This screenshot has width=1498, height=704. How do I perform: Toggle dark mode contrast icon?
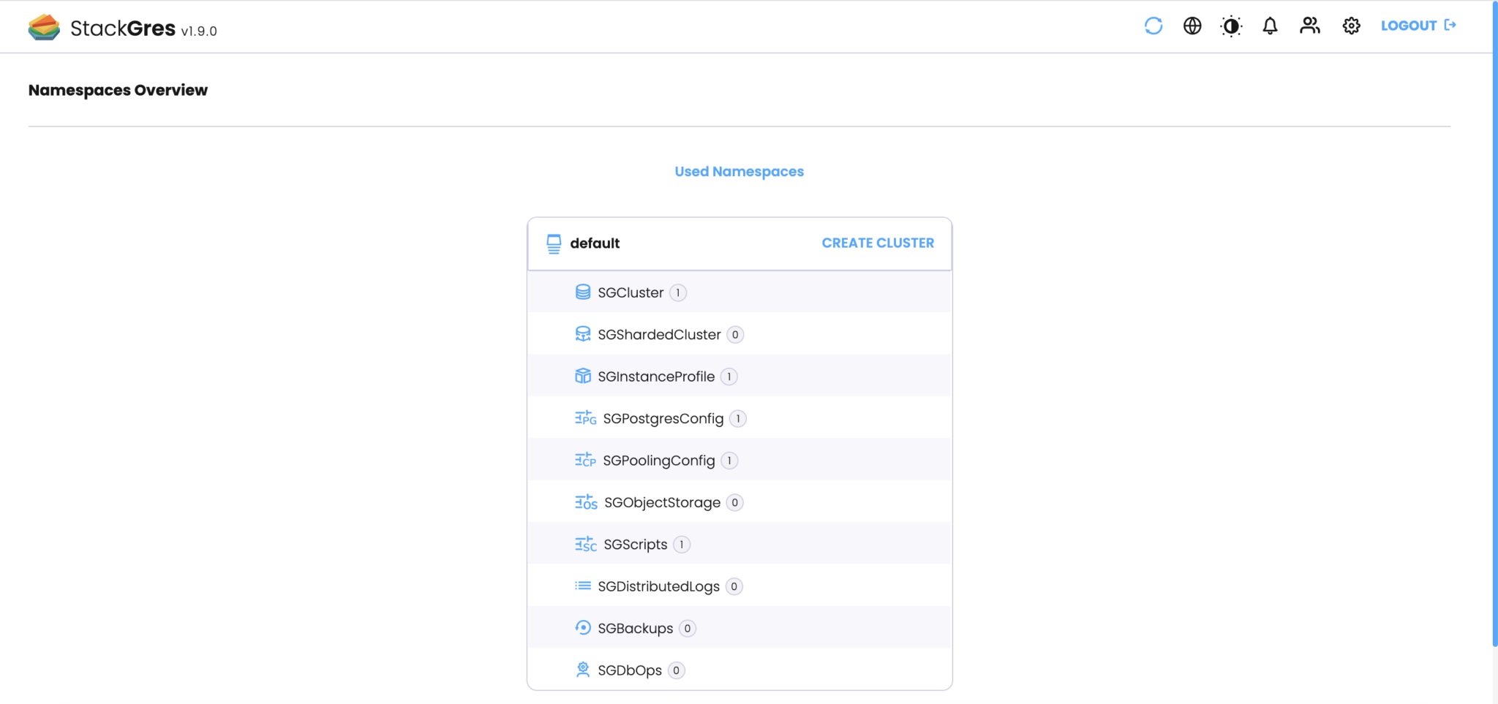[1231, 26]
